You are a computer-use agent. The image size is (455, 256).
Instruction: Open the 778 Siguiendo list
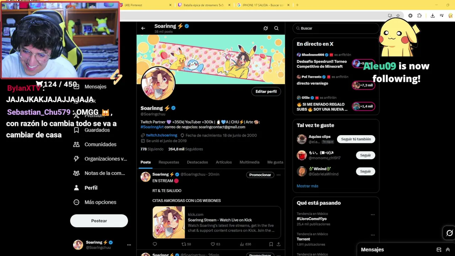(152, 149)
